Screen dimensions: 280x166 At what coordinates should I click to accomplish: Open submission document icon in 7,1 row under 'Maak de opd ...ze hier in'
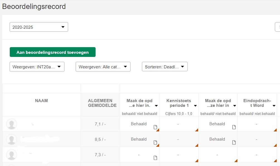pyautogui.click(x=234, y=127)
